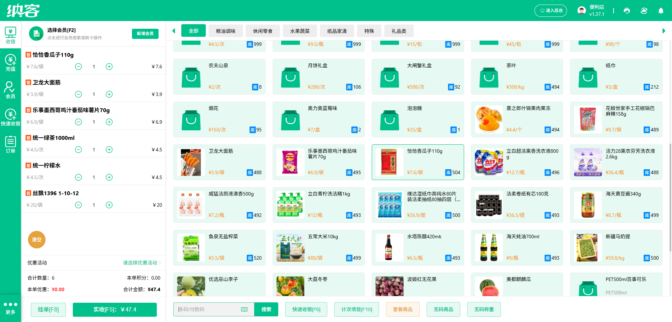Select the 全部 category tab
The width and height of the screenshot is (672, 322).
[194, 31]
